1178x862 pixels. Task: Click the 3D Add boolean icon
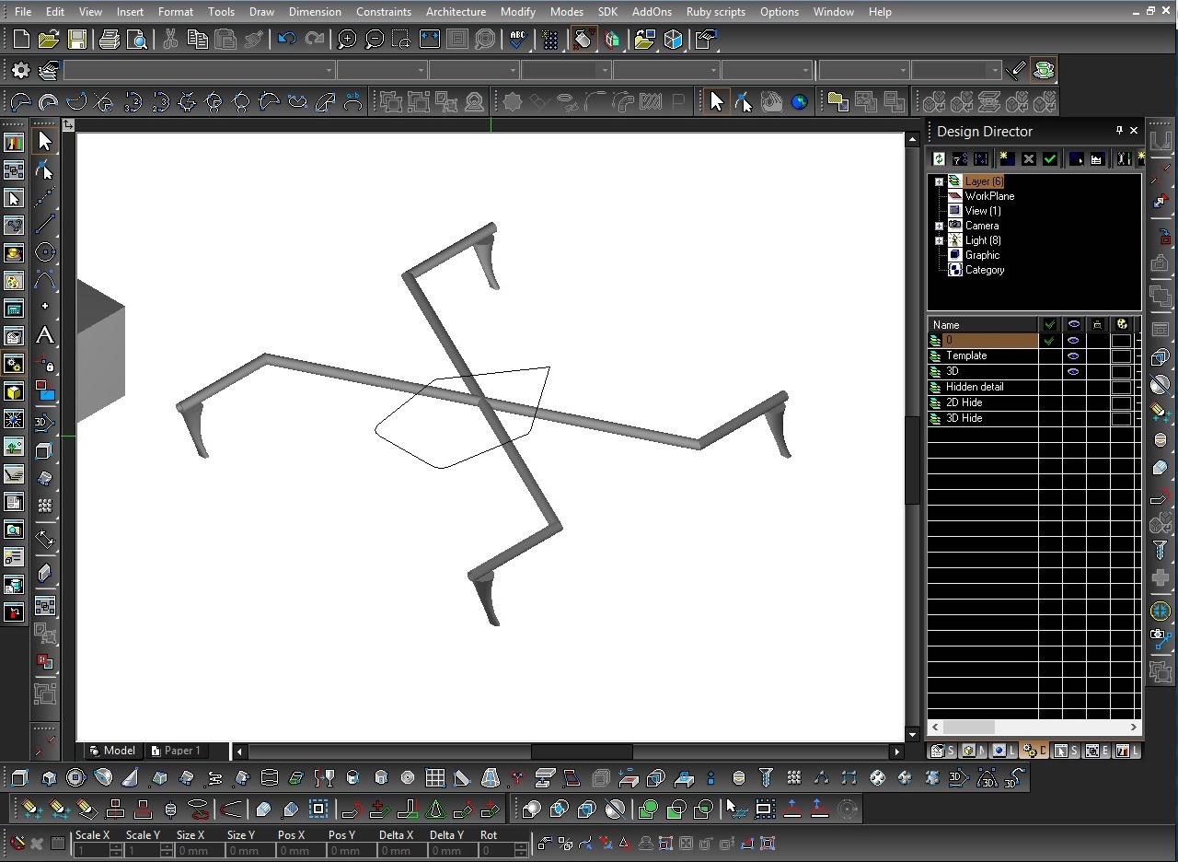531,810
